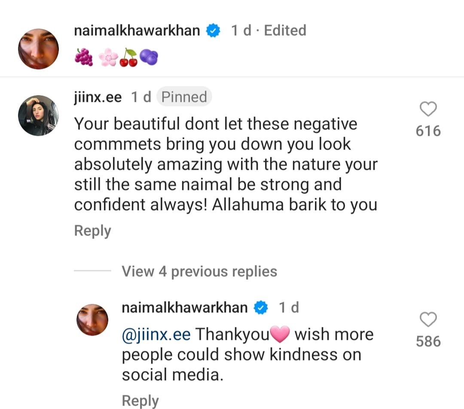Click the "1 d · Edited" timestamp
Screen dimensions: 464x409
coord(269,31)
